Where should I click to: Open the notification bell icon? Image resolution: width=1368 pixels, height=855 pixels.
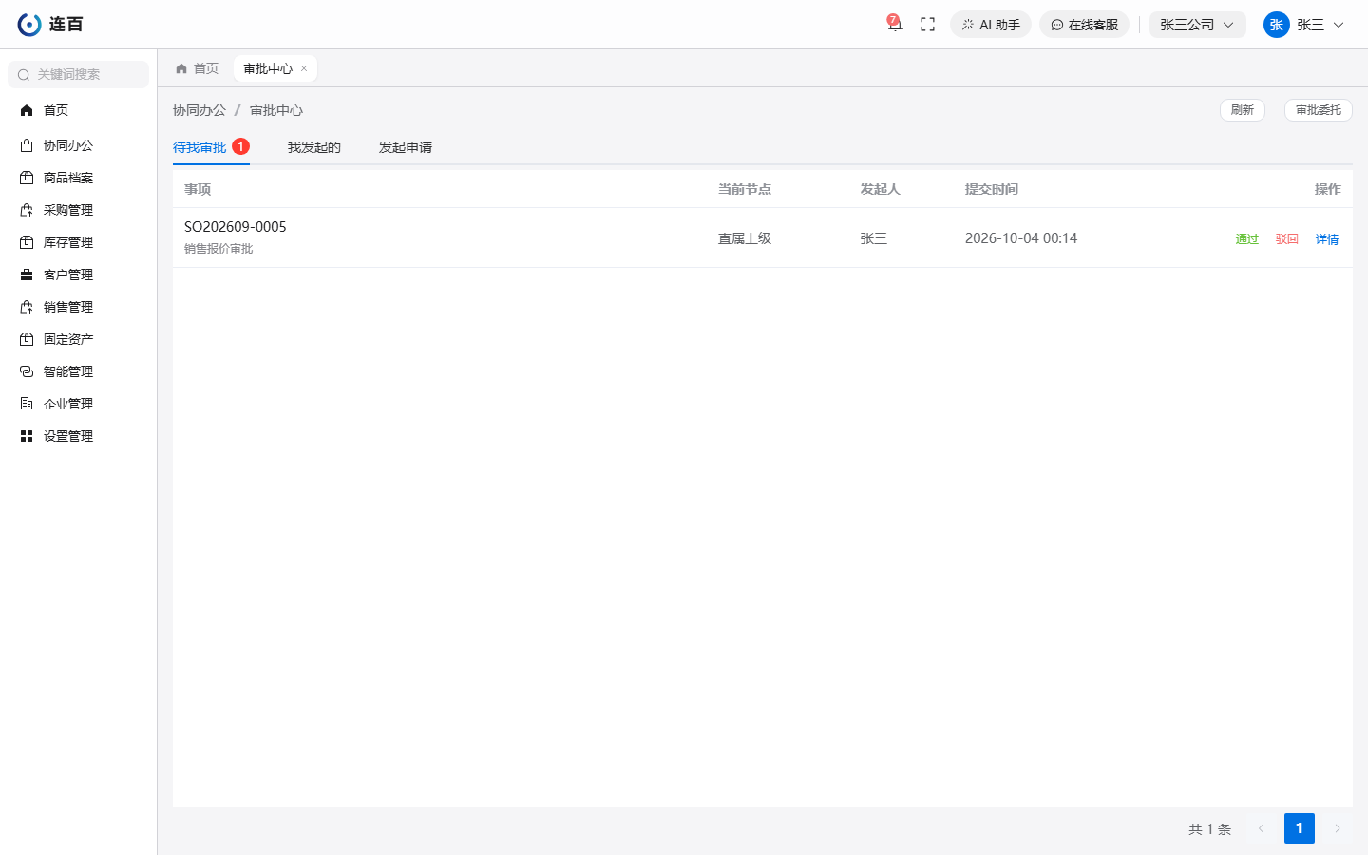coord(894,25)
